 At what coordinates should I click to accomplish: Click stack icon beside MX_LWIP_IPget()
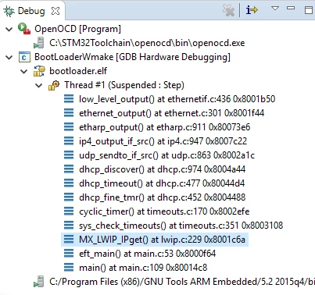[x=69, y=240]
